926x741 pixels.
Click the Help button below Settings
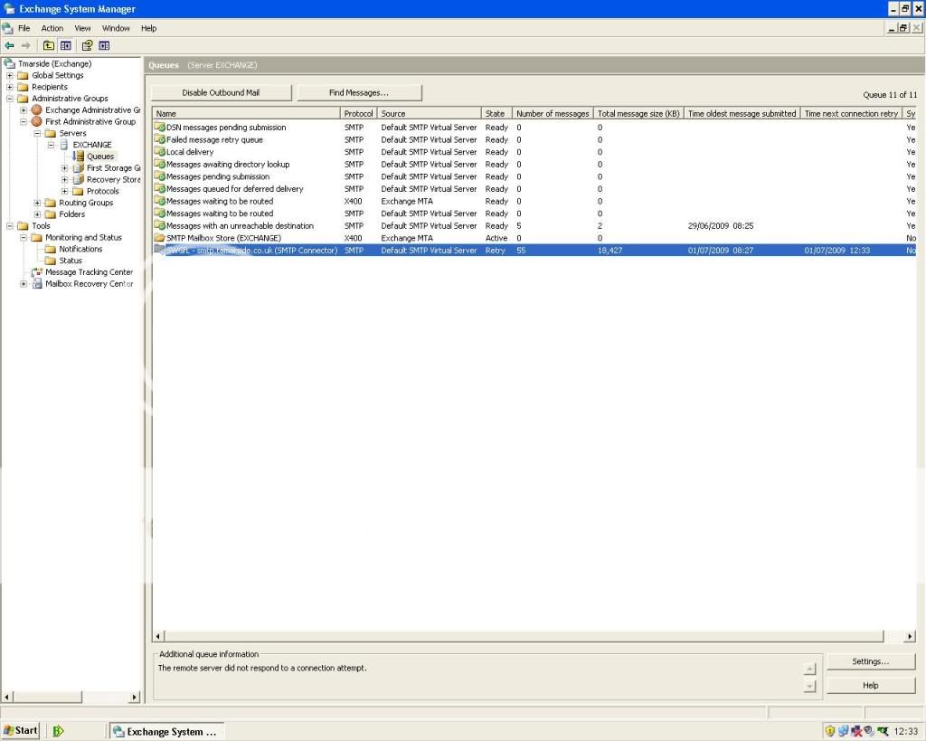(871, 685)
